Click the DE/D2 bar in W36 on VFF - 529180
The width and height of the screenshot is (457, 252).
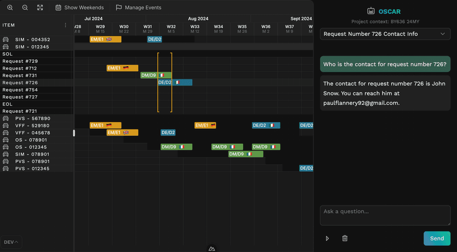tap(266, 125)
